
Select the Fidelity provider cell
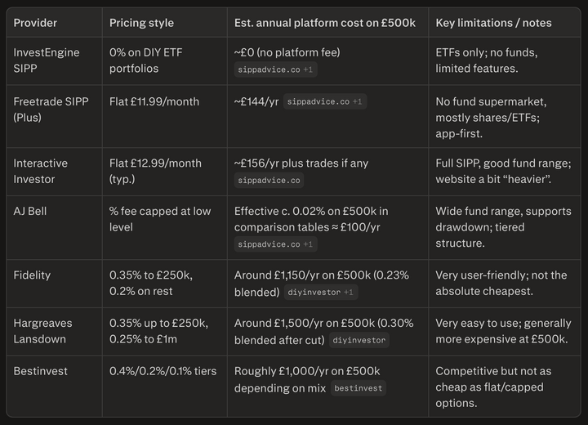[32, 275]
